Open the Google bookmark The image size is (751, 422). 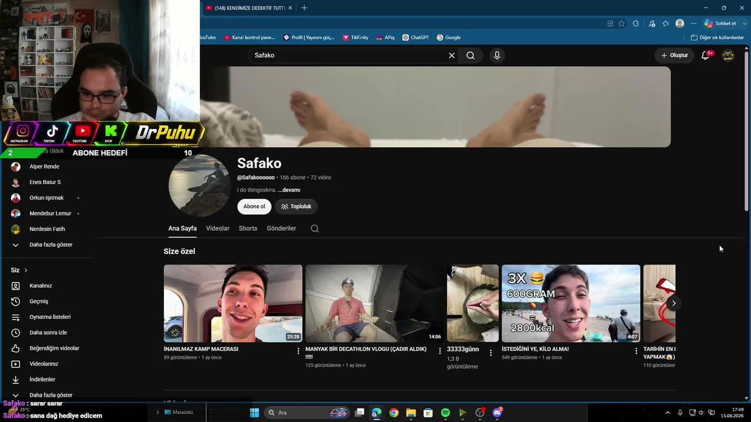click(x=448, y=38)
